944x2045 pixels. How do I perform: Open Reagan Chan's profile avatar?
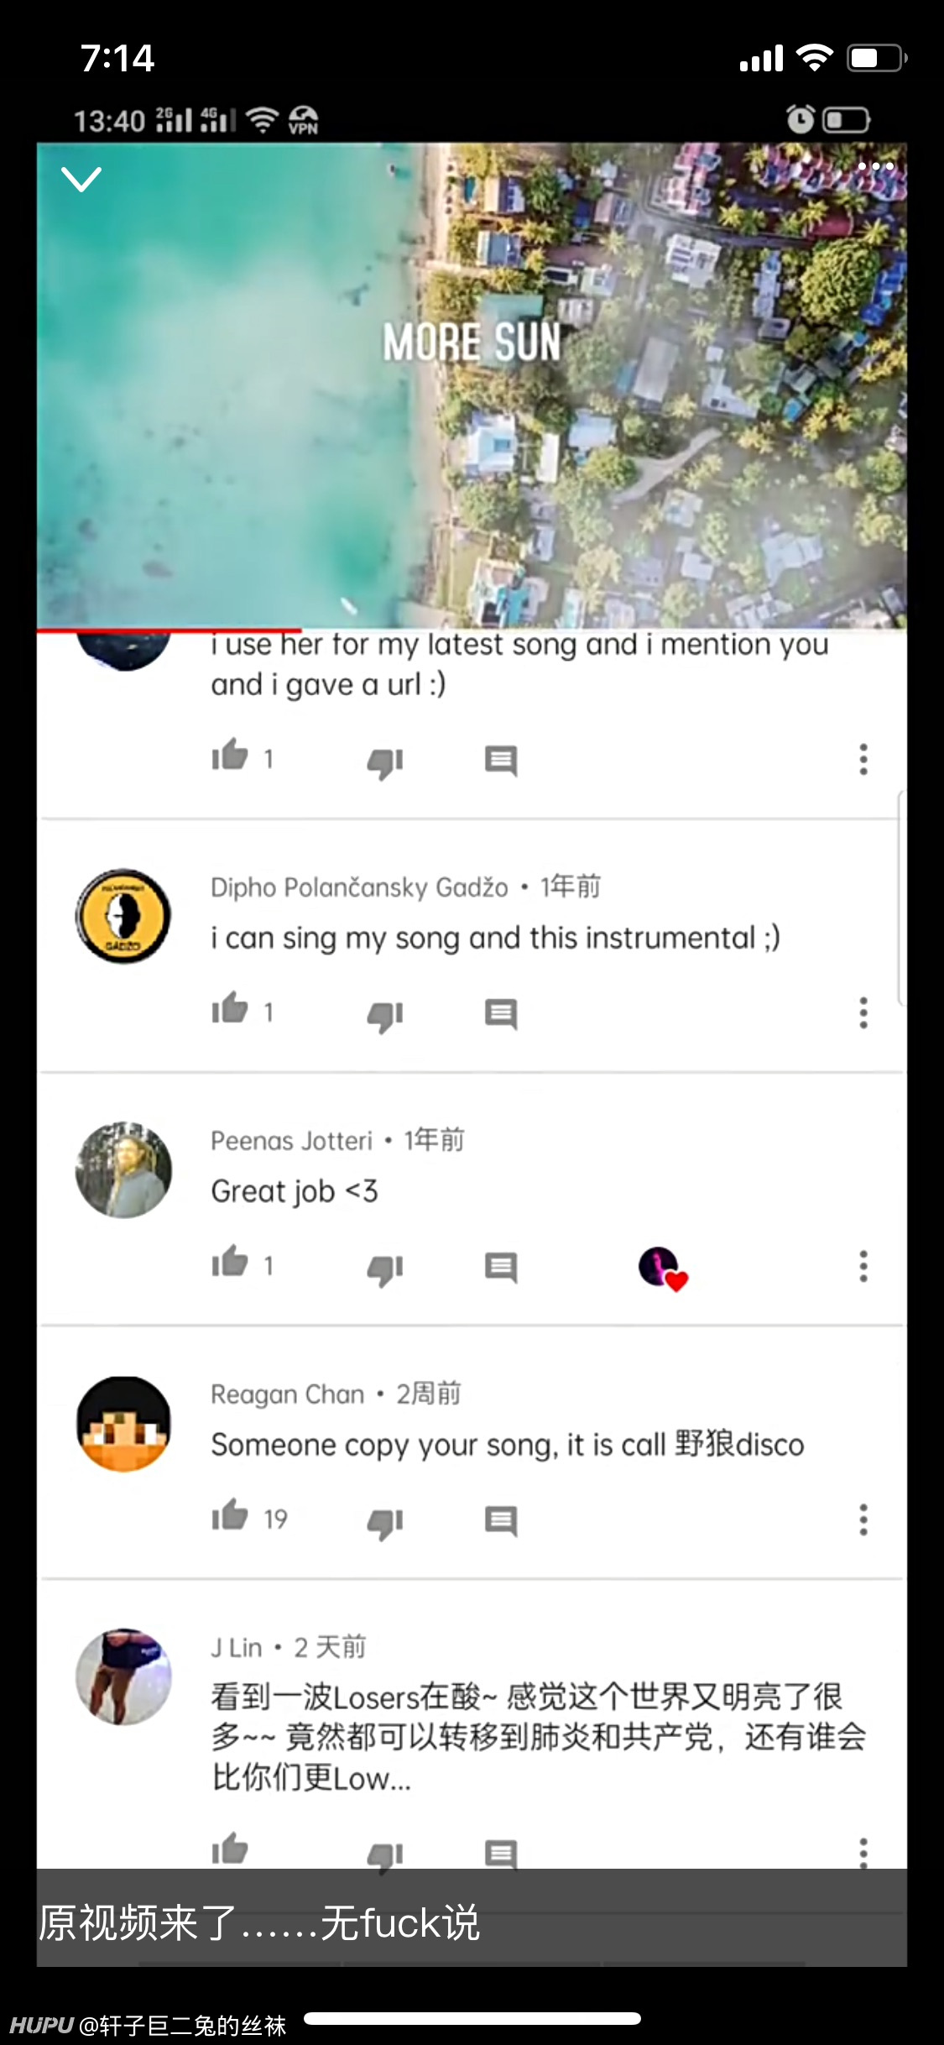coord(124,1424)
